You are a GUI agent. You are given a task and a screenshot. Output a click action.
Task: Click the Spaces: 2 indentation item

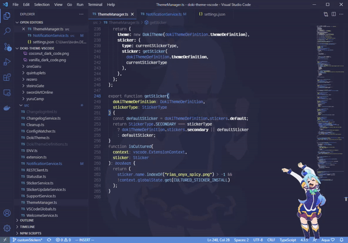tap(241, 240)
